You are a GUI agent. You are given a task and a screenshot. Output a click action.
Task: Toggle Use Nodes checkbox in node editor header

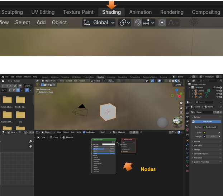point(84,132)
